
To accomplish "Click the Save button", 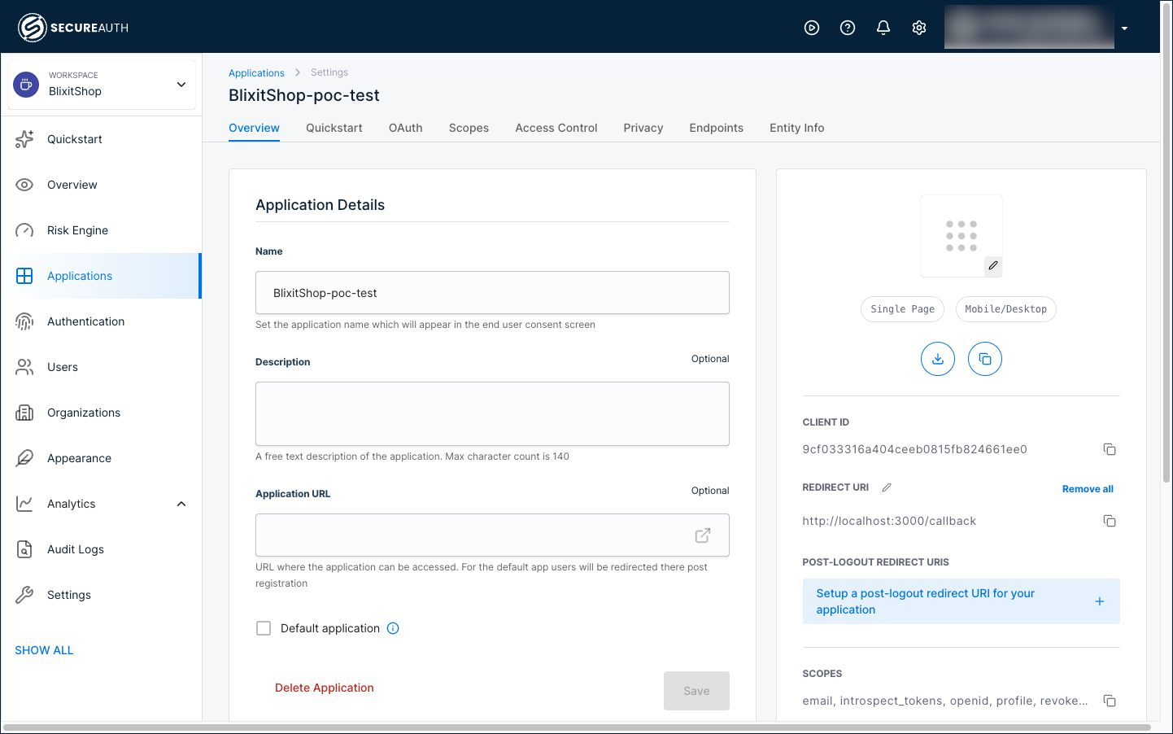I will click(x=696, y=691).
